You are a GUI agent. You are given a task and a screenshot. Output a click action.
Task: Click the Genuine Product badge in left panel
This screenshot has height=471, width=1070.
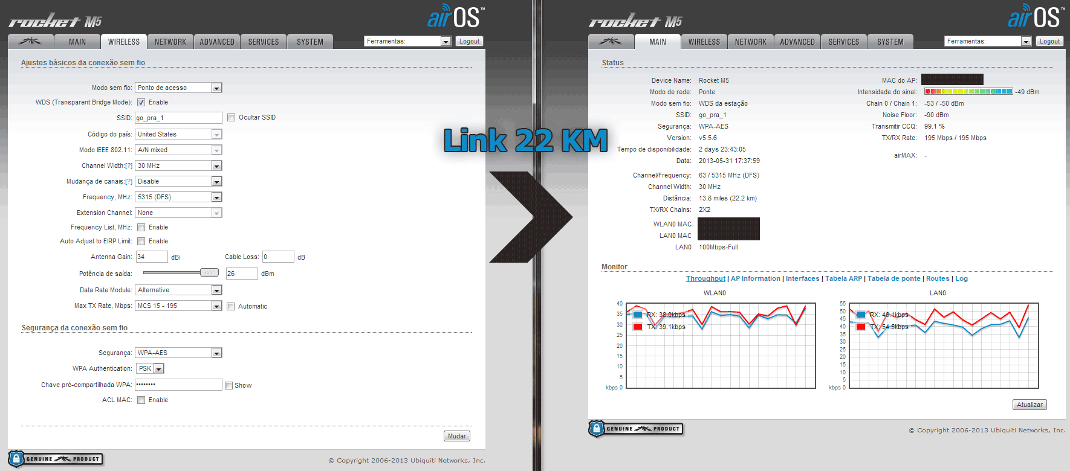tap(56, 458)
